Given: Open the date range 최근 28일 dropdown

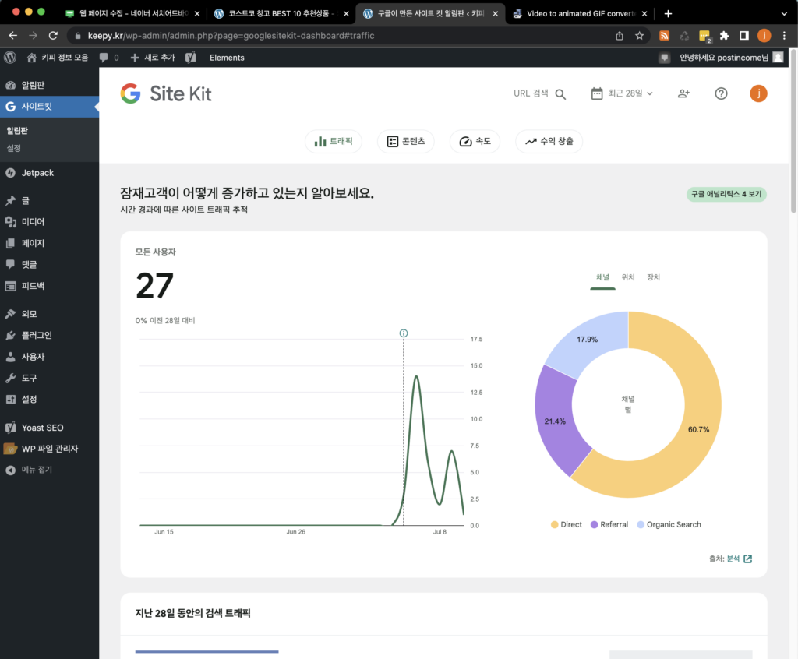Looking at the screenshot, I should [622, 93].
